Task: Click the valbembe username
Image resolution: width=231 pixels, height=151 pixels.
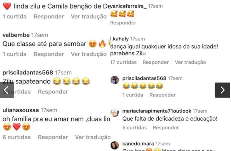Action: [16, 35]
